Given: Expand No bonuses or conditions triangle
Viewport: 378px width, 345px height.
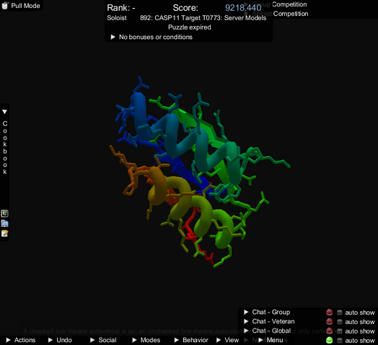Looking at the screenshot, I should (113, 37).
